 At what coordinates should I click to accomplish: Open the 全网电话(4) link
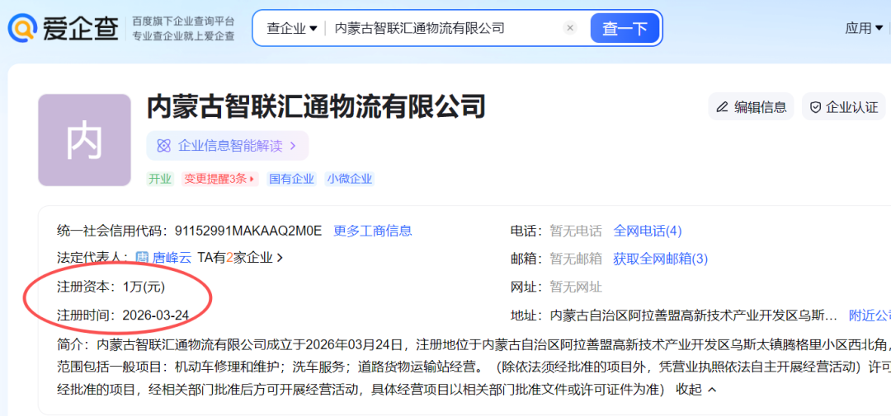click(x=648, y=231)
